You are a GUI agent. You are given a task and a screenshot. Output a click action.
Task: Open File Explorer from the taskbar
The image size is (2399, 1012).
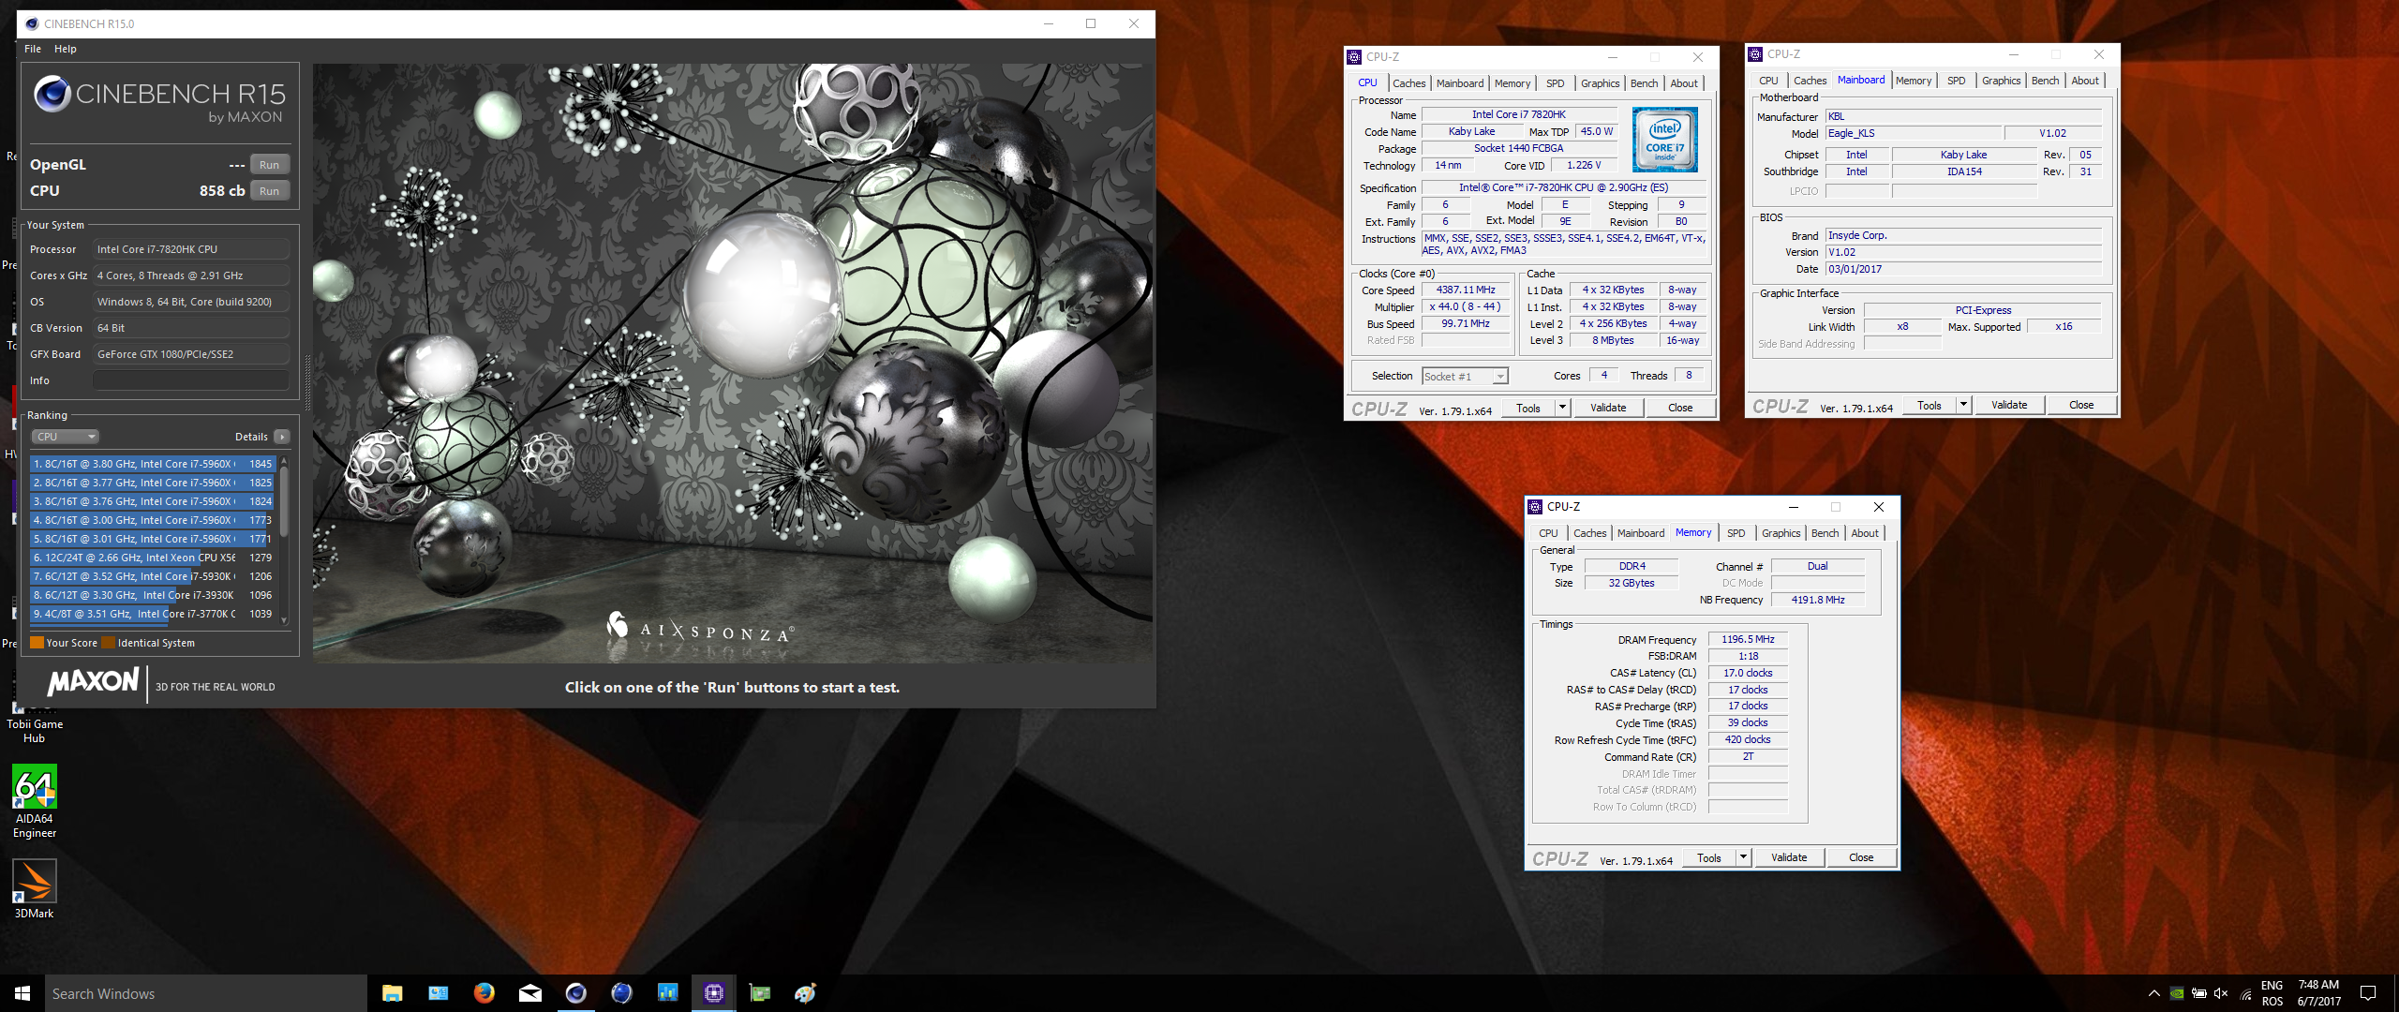point(392,993)
